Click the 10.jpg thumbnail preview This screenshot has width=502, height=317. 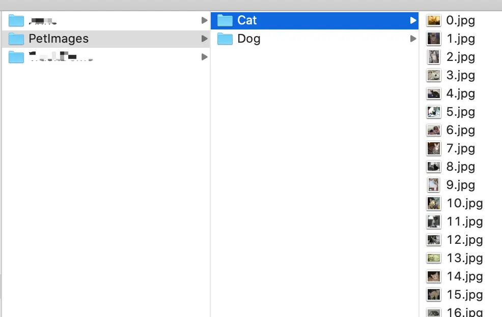(x=434, y=203)
